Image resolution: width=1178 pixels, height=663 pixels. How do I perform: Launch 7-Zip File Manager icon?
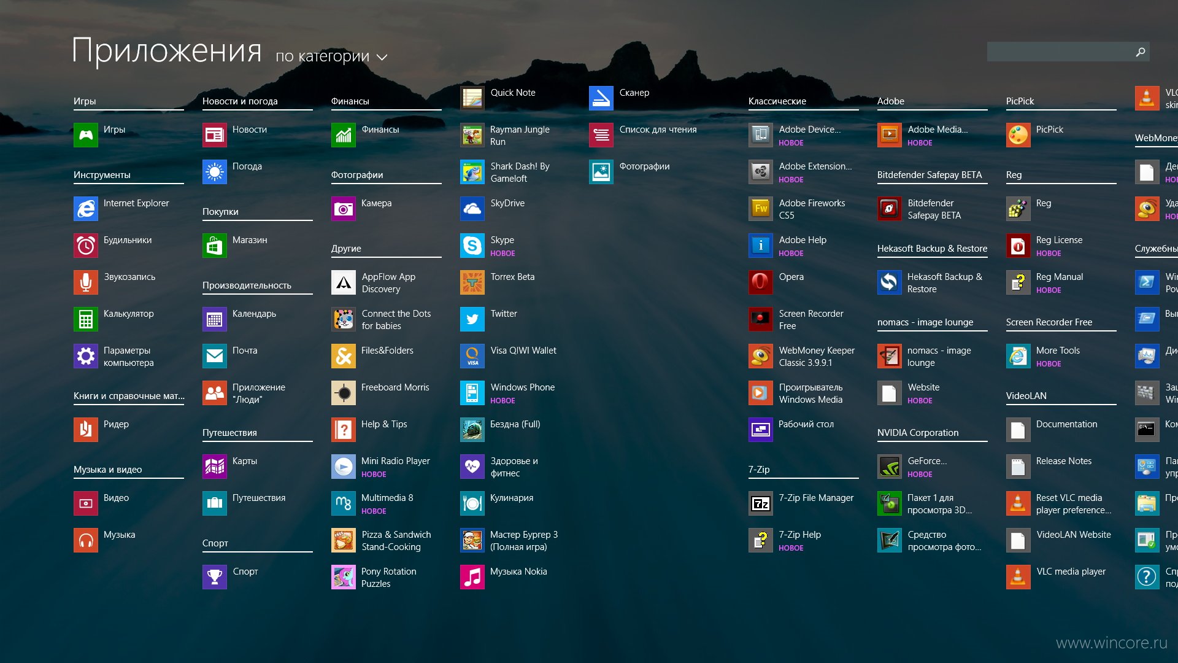761,503
